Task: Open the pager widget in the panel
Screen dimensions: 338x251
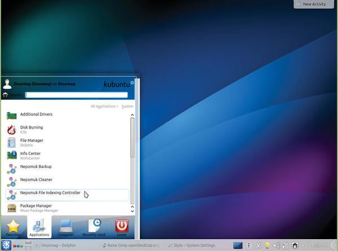Action: pos(29,245)
